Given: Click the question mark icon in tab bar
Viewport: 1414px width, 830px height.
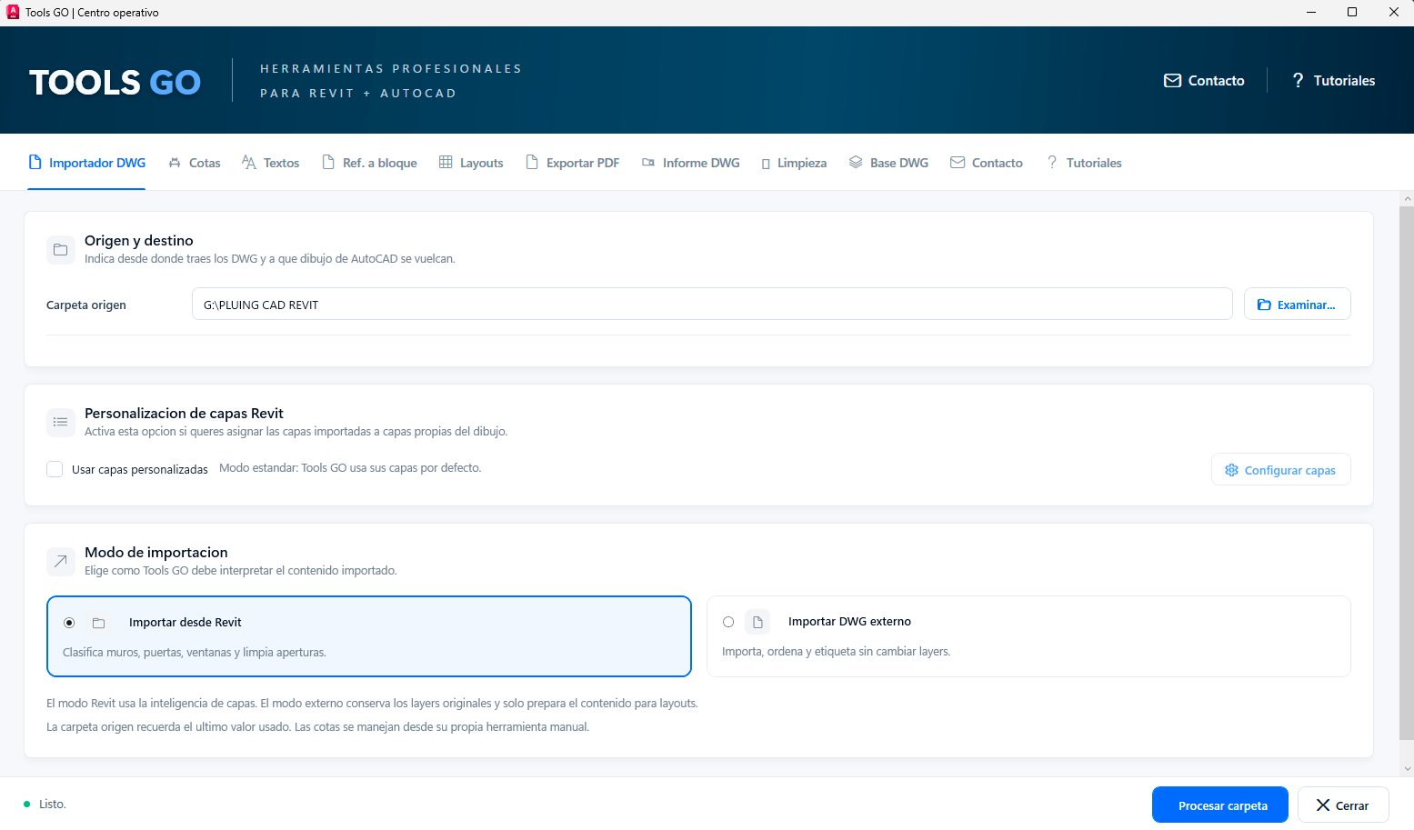Looking at the screenshot, I should pos(1052,162).
